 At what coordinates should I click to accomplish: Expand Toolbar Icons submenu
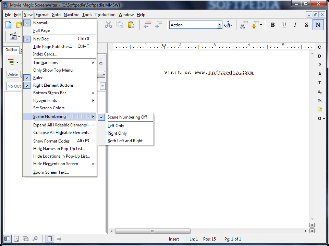point(60,62)
